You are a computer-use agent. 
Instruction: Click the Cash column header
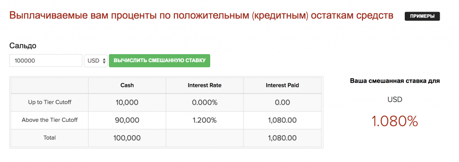127,85
